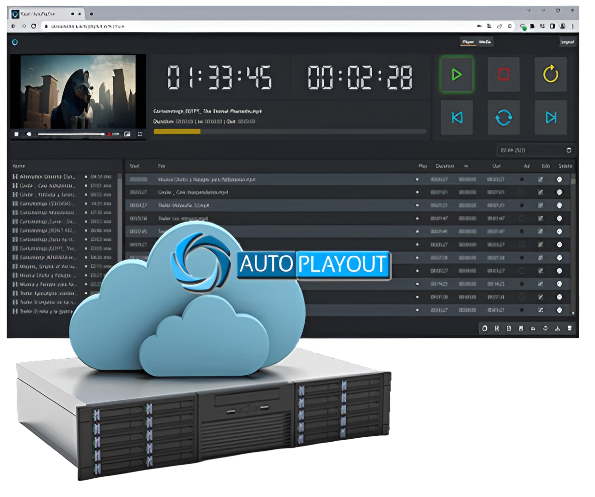Go back with the browser back arrow

coord(14,26)
